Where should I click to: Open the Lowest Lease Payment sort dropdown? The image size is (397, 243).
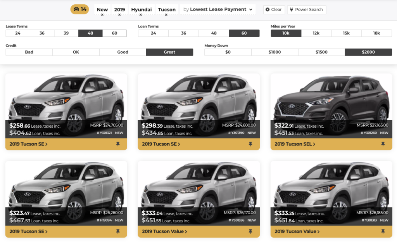tap(218, 9)
